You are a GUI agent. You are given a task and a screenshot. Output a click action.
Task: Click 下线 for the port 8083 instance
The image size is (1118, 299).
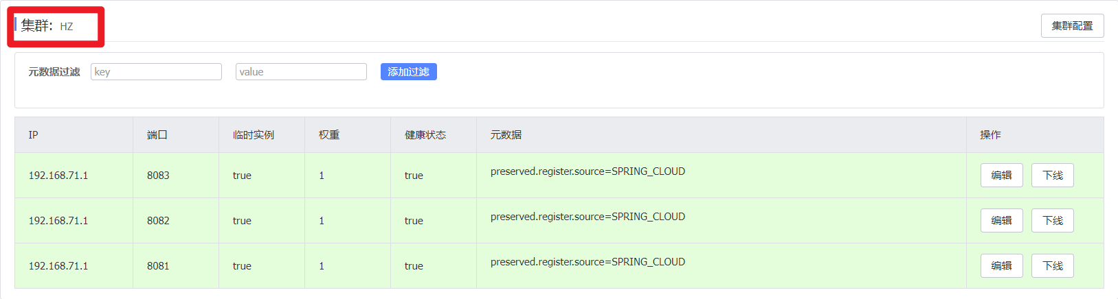coord(1052,176)
